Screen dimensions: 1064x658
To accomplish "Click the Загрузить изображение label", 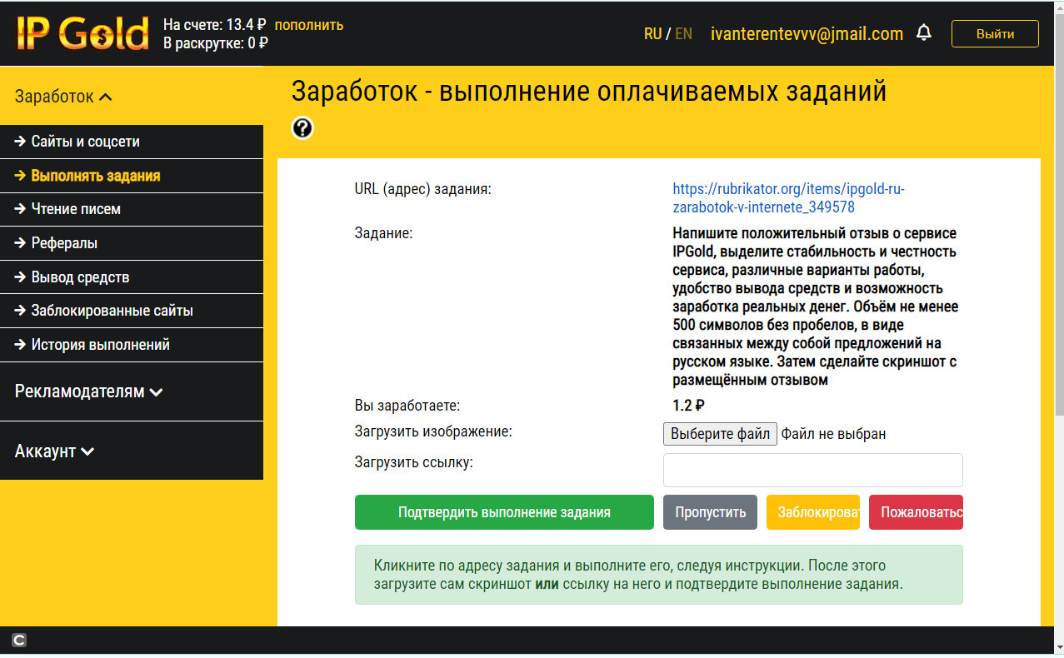I will pos(433,431).
